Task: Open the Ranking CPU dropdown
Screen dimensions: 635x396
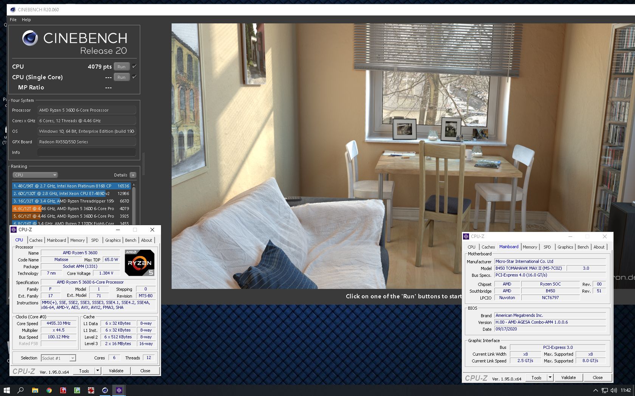Action: point(35,175)
